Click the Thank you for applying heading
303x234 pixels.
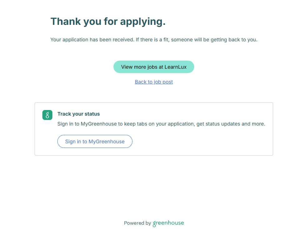108,21
